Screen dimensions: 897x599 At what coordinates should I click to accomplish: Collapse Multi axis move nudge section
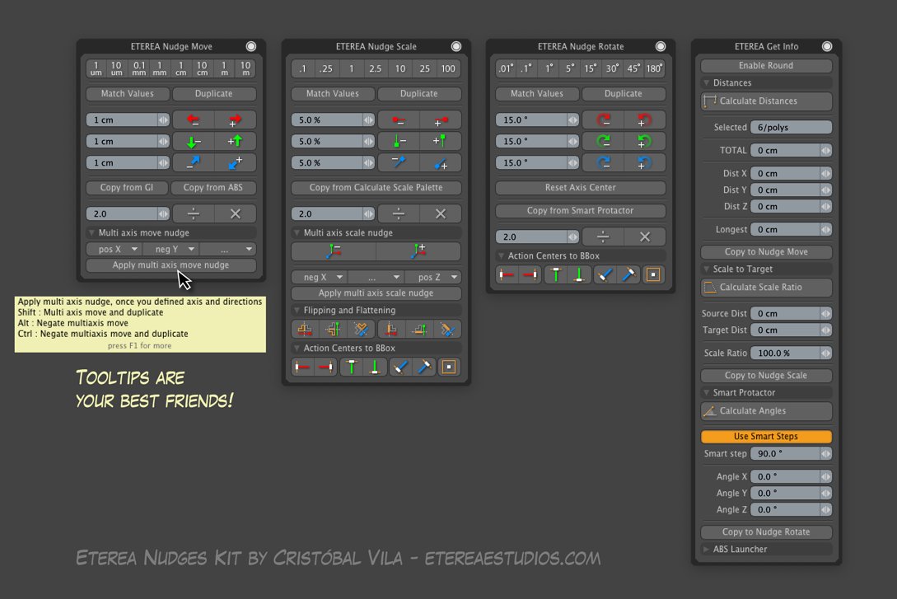91,233
